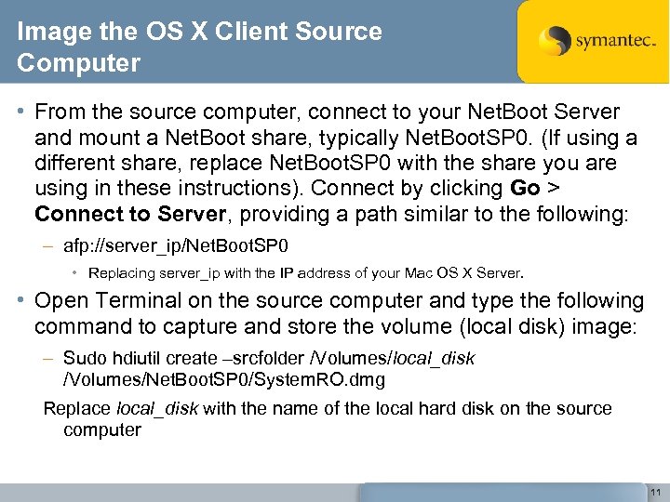
Task: Click the slide title 'Image the OS X Client Source Computer'
Action: click(199, 47)
